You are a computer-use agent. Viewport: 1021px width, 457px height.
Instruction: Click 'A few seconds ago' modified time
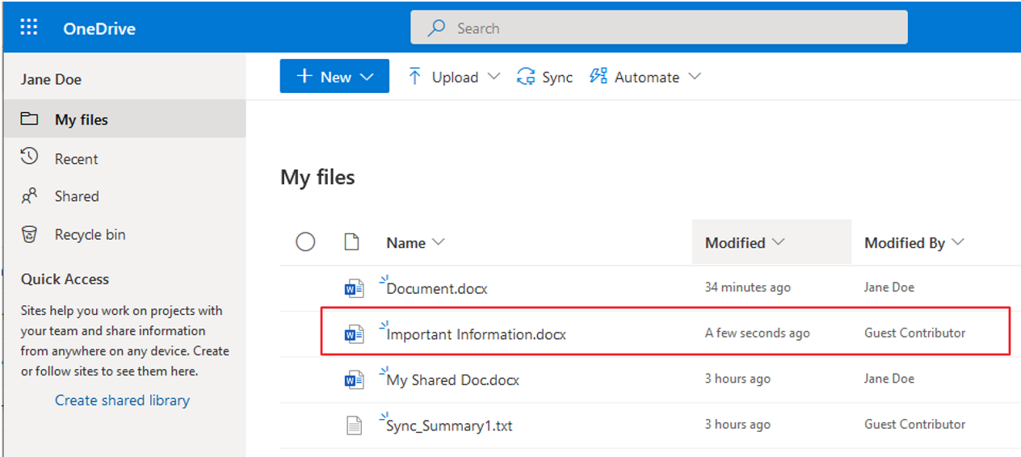(x=757, y=333)
